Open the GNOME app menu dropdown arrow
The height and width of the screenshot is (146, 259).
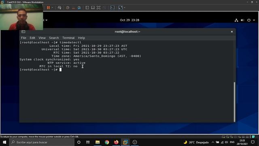pos(47,20)
